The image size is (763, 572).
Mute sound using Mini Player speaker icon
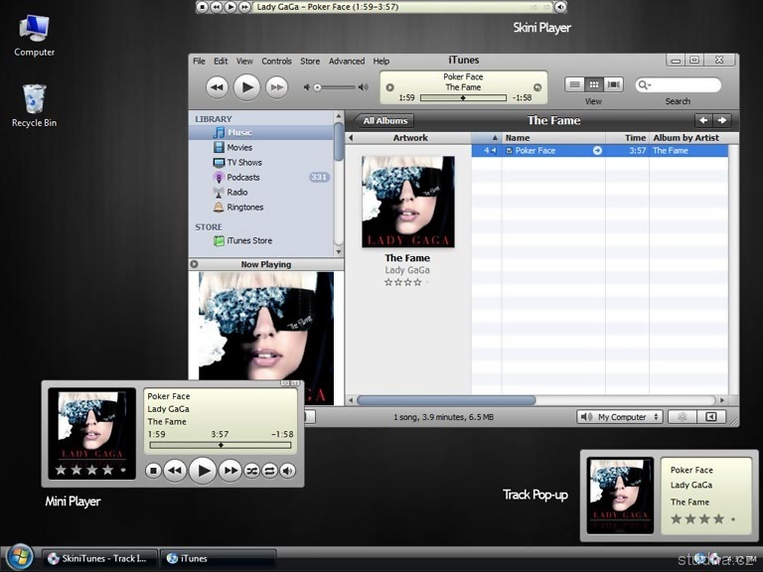tap(286, 471)
